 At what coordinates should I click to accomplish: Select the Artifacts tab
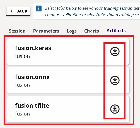116,31
